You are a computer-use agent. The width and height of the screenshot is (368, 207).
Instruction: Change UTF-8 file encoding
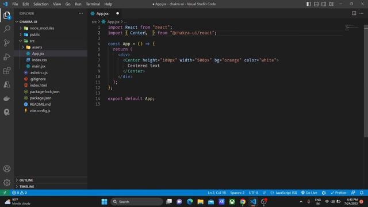(254, 193)
